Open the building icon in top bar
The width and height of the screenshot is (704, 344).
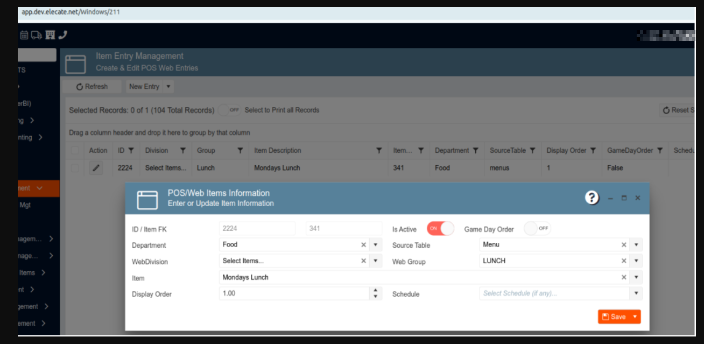tap(50, 36)
